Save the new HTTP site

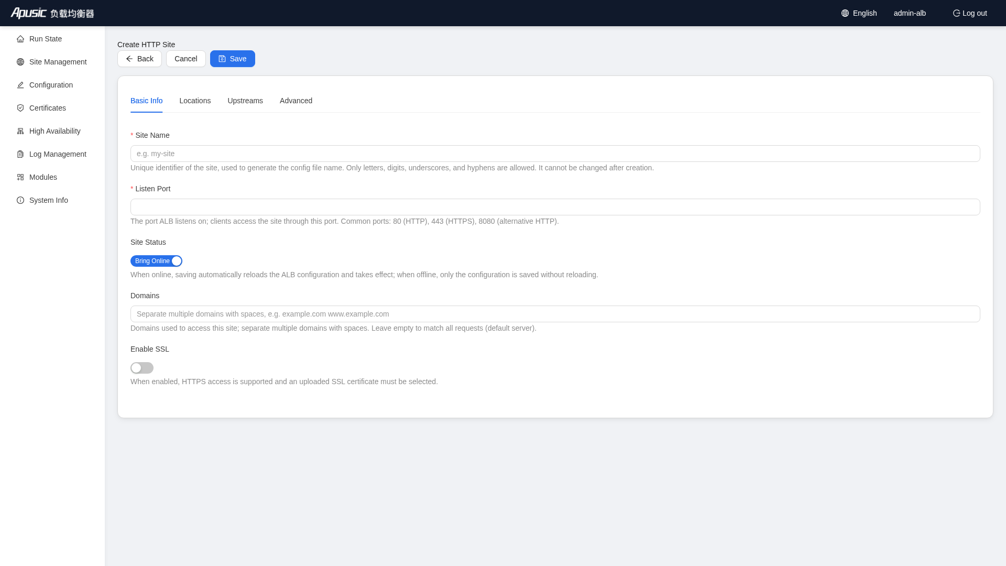(233, 59)
